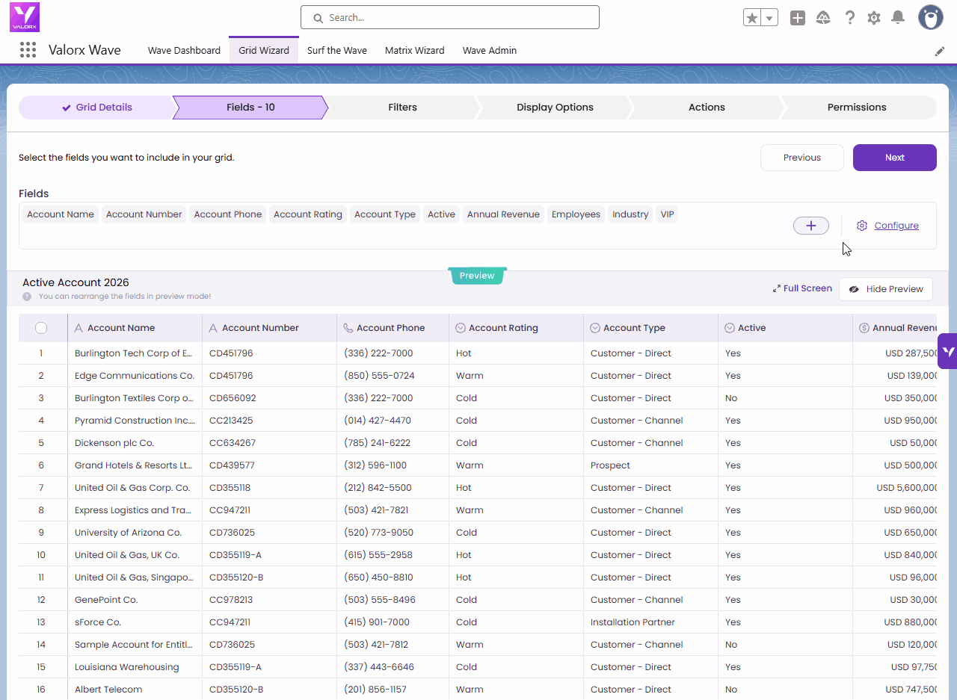Open the Configure link

(896, 226)
